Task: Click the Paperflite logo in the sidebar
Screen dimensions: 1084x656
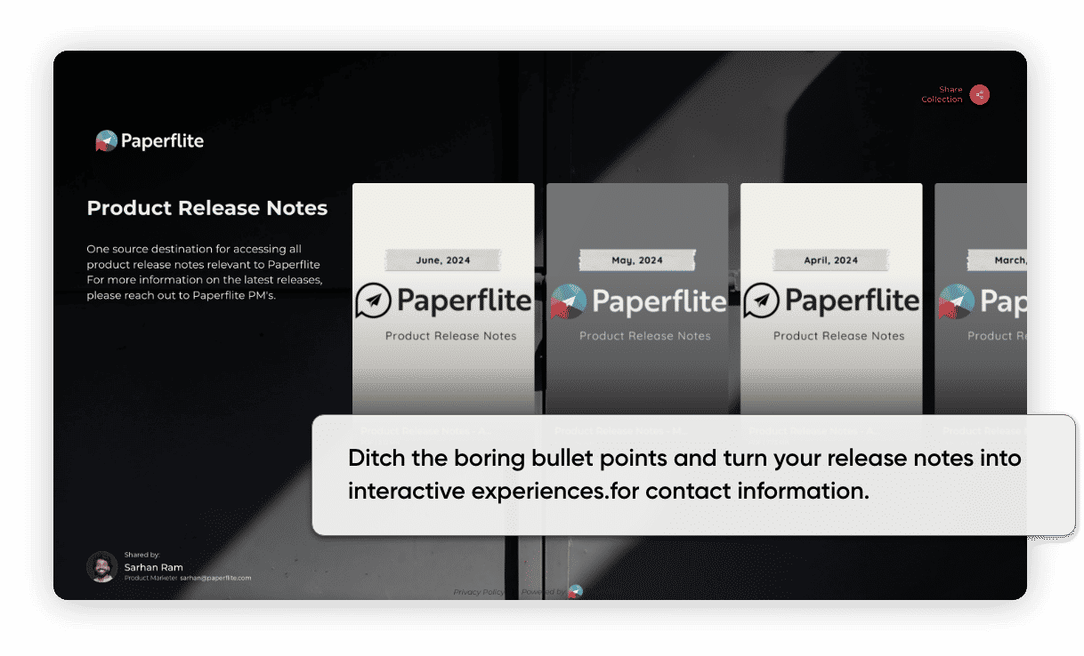Action: coord(150,140)
